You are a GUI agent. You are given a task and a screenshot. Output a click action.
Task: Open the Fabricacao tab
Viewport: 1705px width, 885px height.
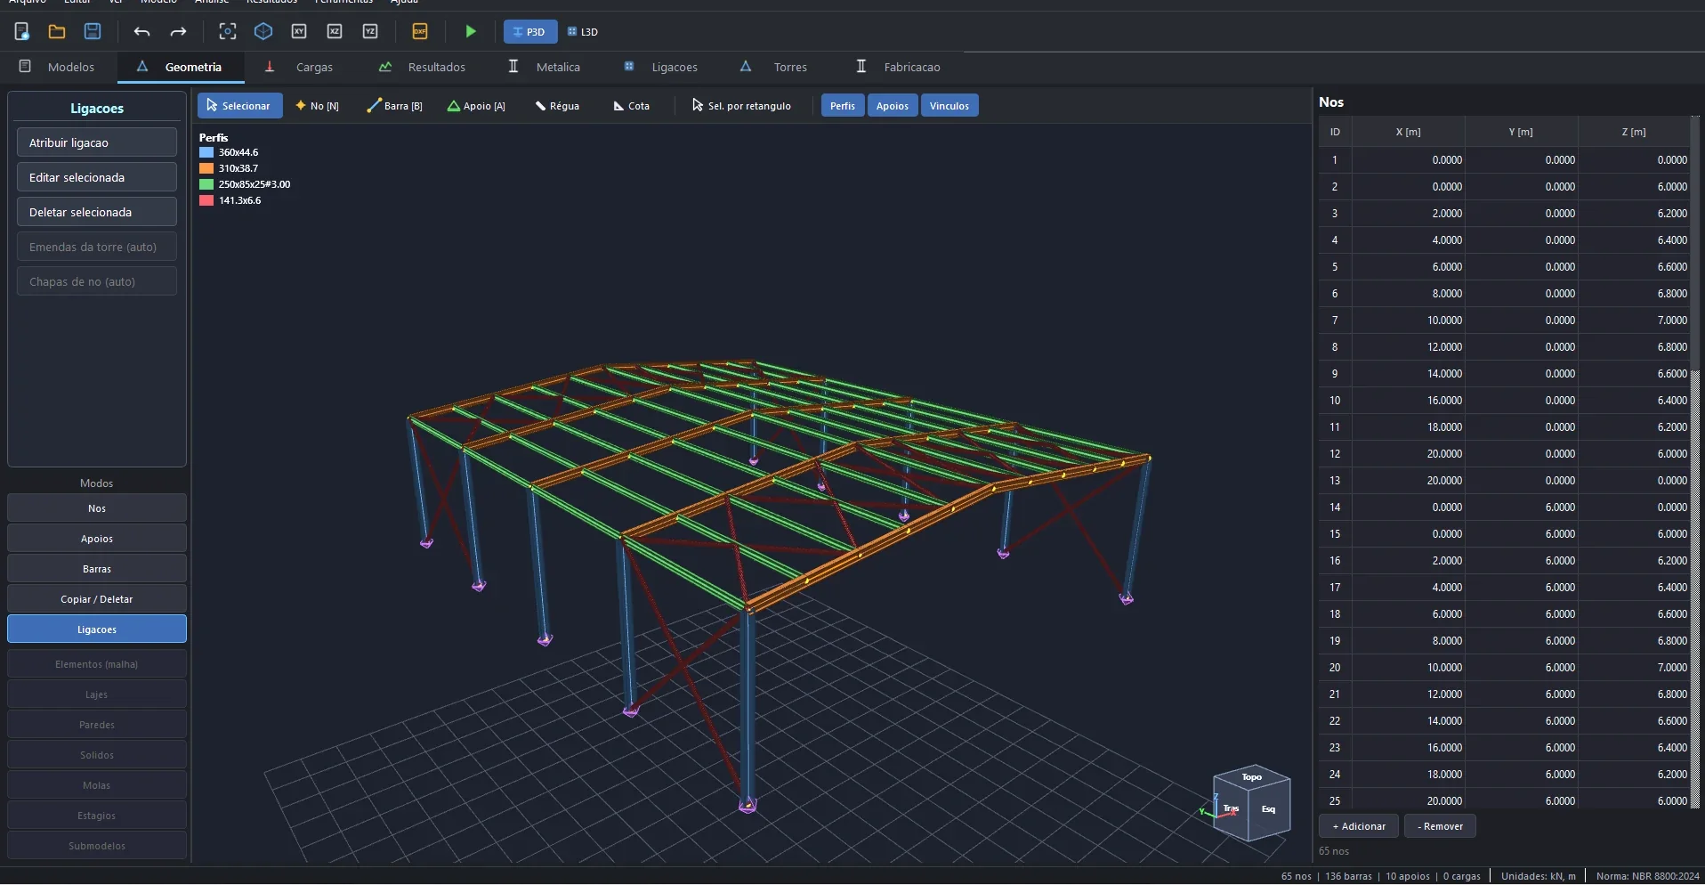point(898,67)
